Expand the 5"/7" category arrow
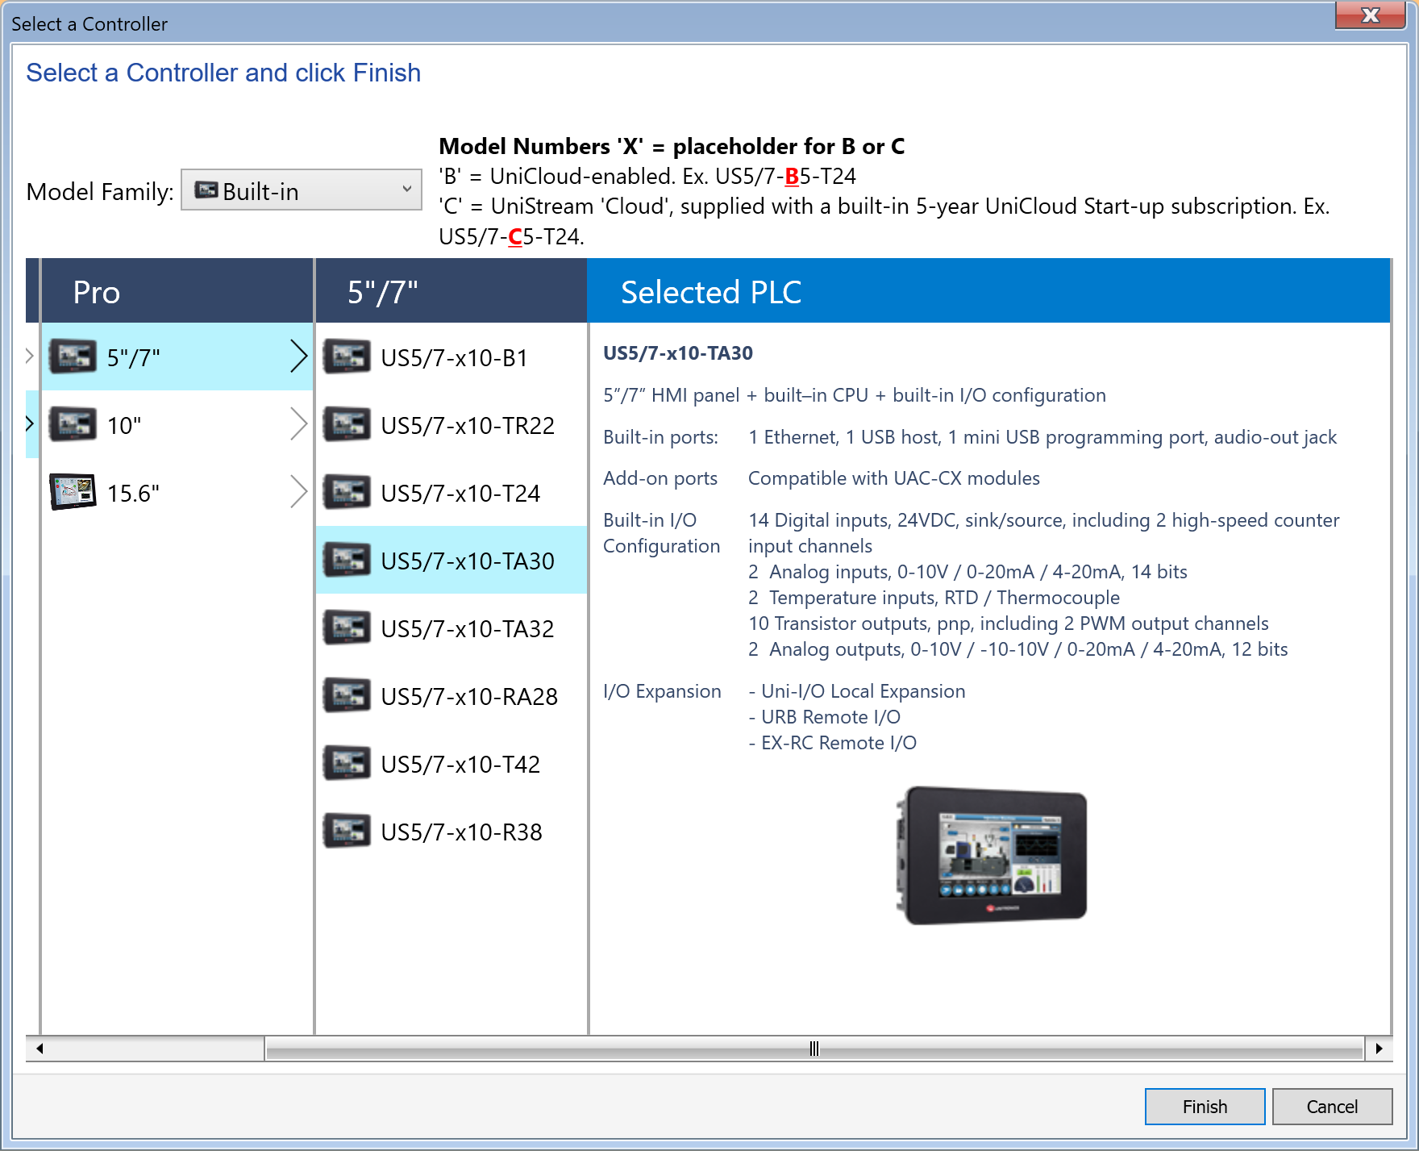1419x1151 pixels. pyautogui.click(x=298, y=357)
